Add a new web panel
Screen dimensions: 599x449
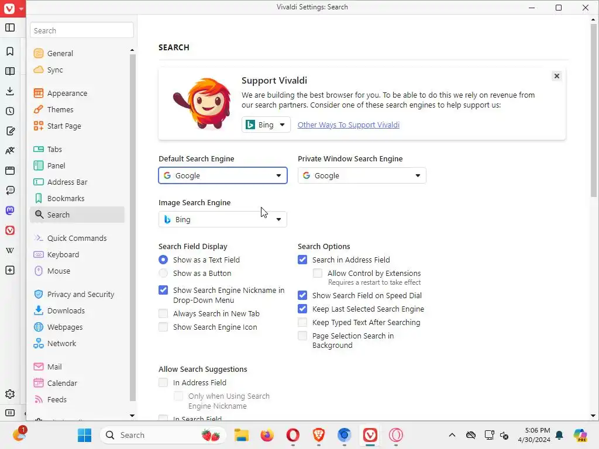tap(10, 270)
